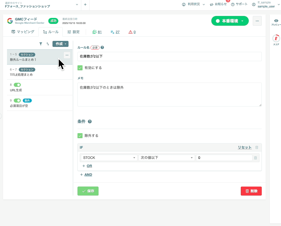Screen dimensions: 281x226
Task: Switch to the 設定 tab
Action: (73, 32)
